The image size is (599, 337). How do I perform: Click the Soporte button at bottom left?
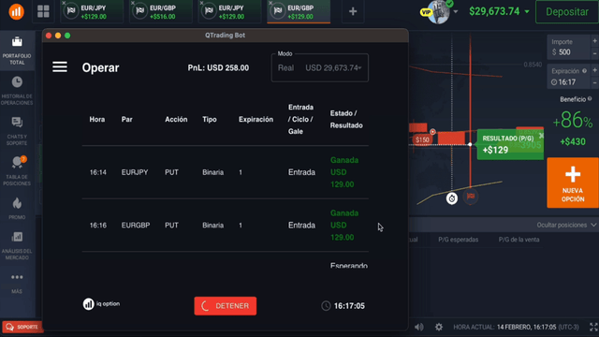[x=22, y=327]
